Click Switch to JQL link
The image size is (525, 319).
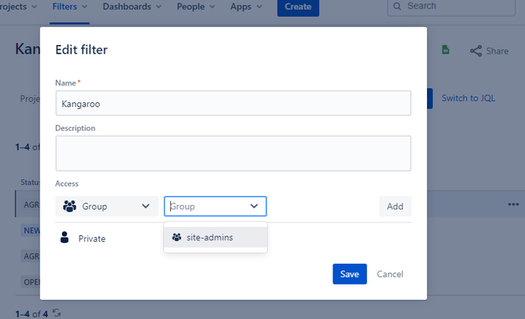coord(468,98)
